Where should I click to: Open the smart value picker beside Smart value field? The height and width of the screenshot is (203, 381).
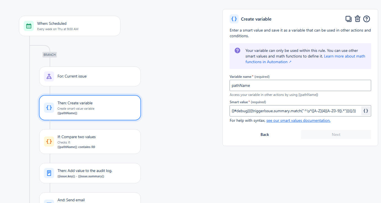tap(365, 111)
